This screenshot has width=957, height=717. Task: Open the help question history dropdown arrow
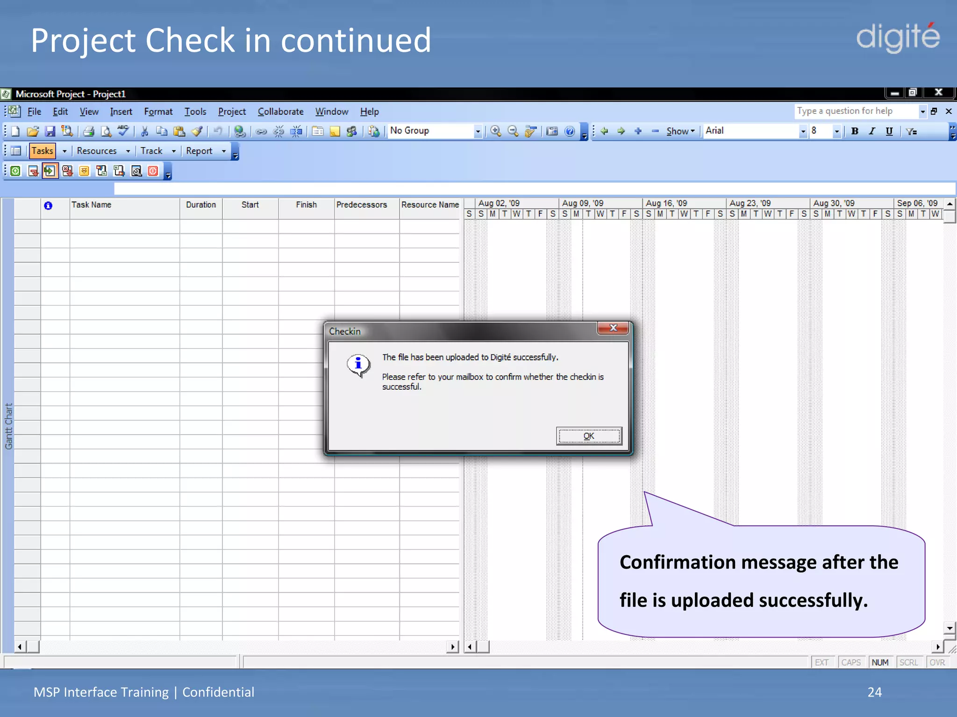coord(922,112)
